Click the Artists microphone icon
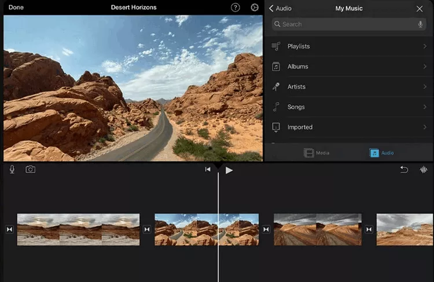Image resolution: width=434 pixels, height=282 pixels. click(276, 87)
